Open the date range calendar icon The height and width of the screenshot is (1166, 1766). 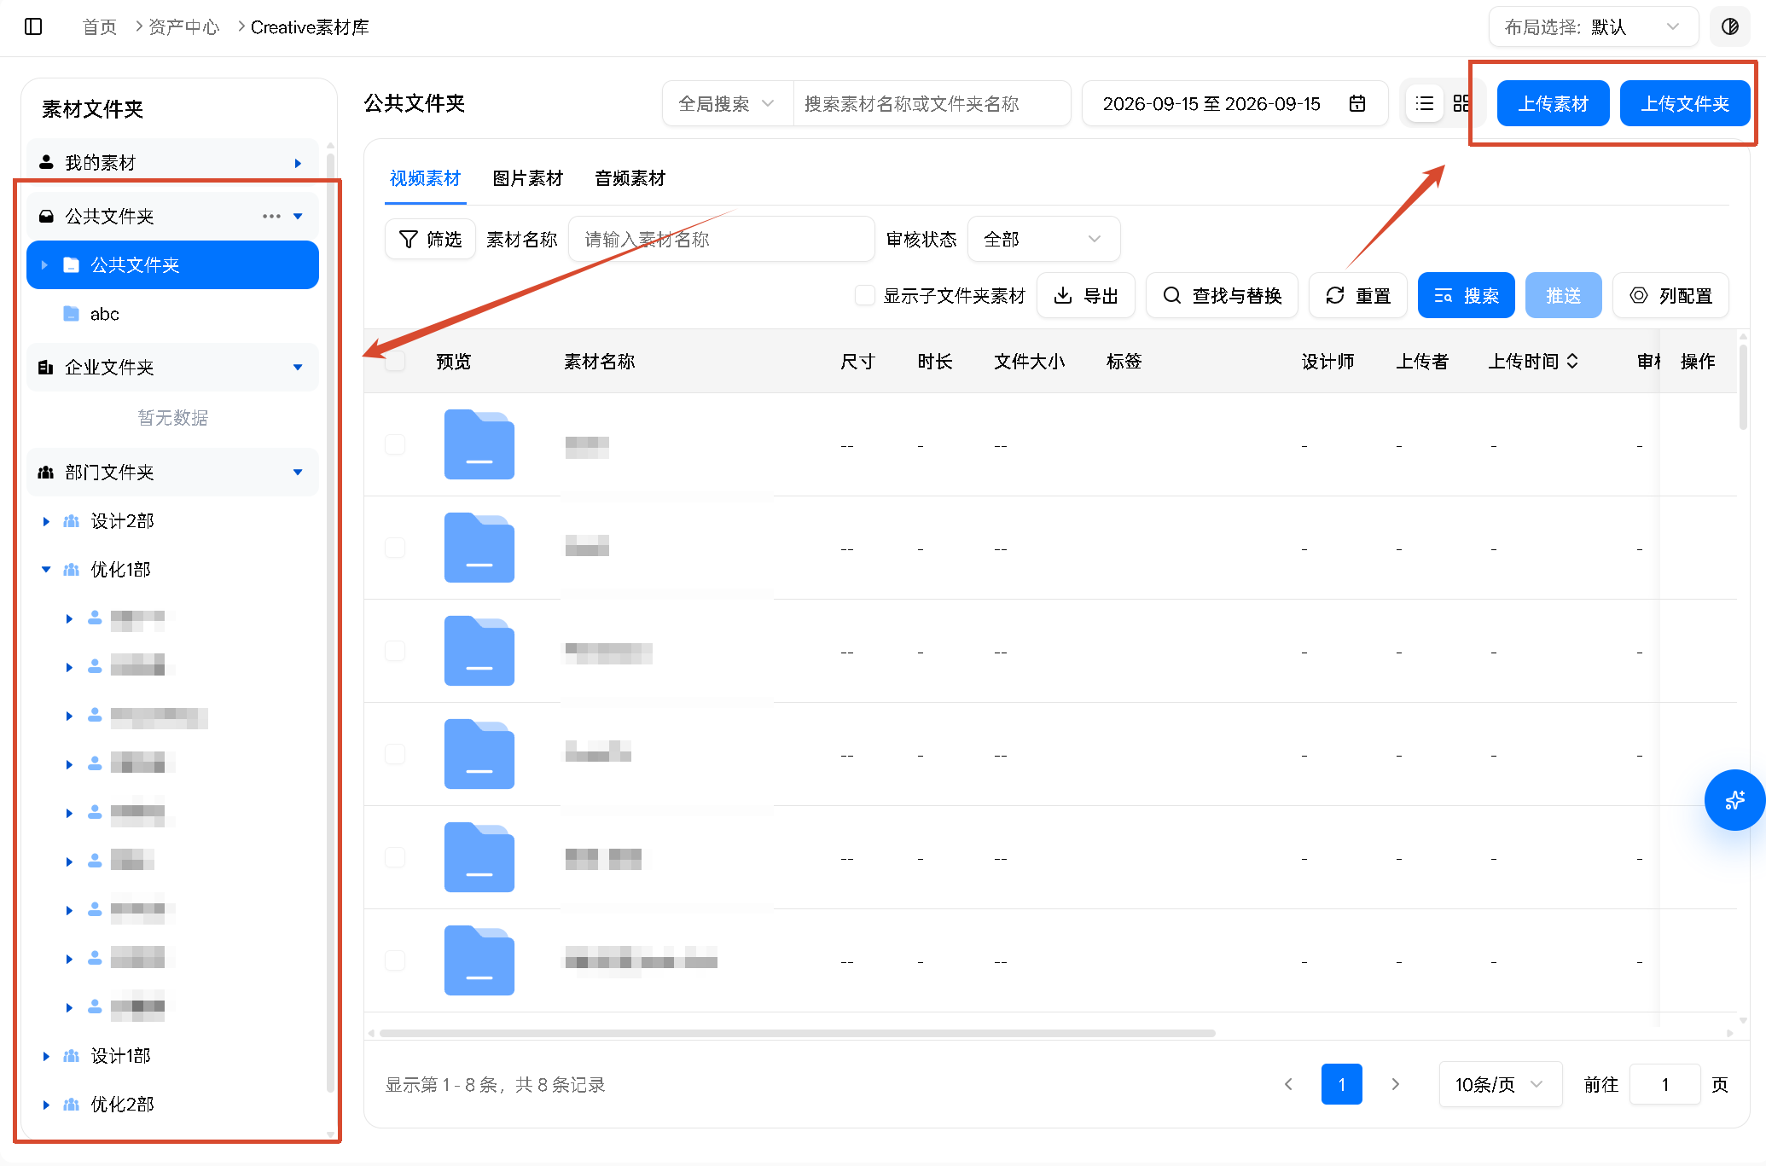pyautogui.click(x=1357, y=103)
